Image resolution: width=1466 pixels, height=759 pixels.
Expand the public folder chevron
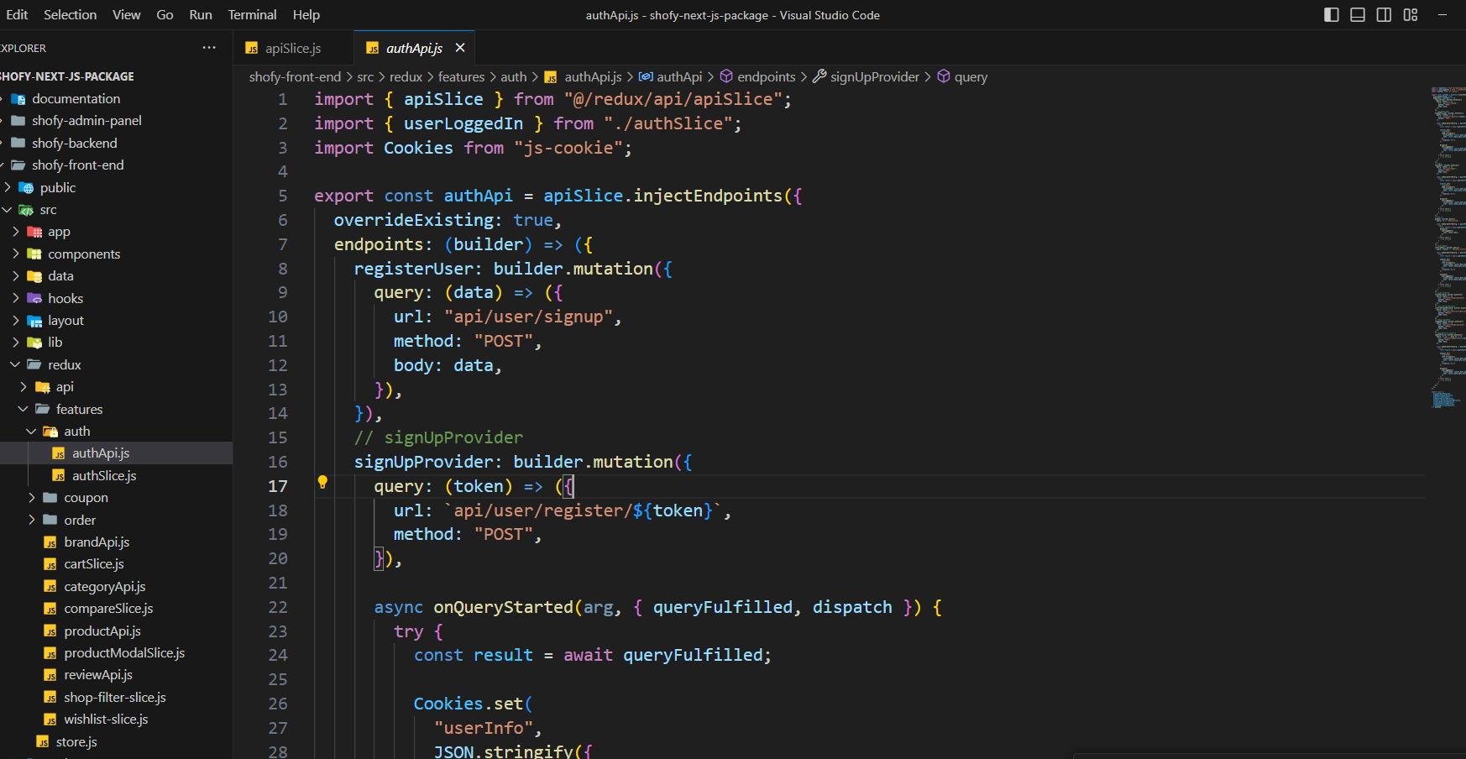point(8,187)
